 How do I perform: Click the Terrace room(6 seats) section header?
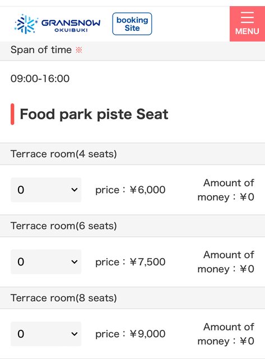(x=132, y=226)
